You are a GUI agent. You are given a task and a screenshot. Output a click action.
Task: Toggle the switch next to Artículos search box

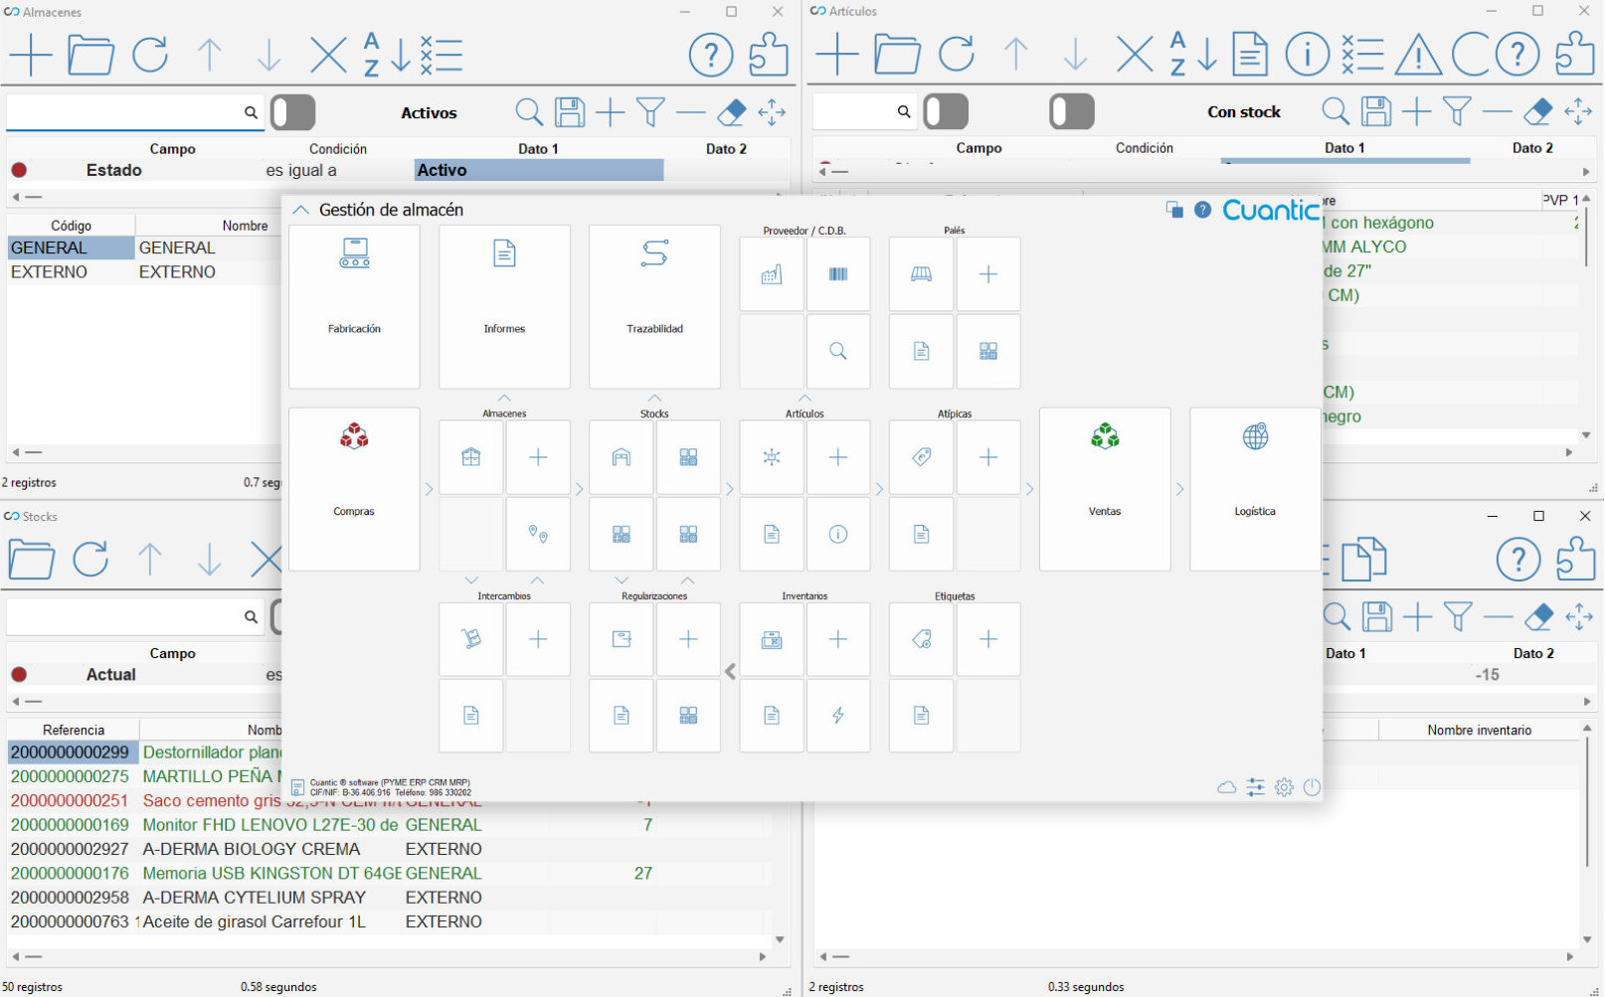946,111
